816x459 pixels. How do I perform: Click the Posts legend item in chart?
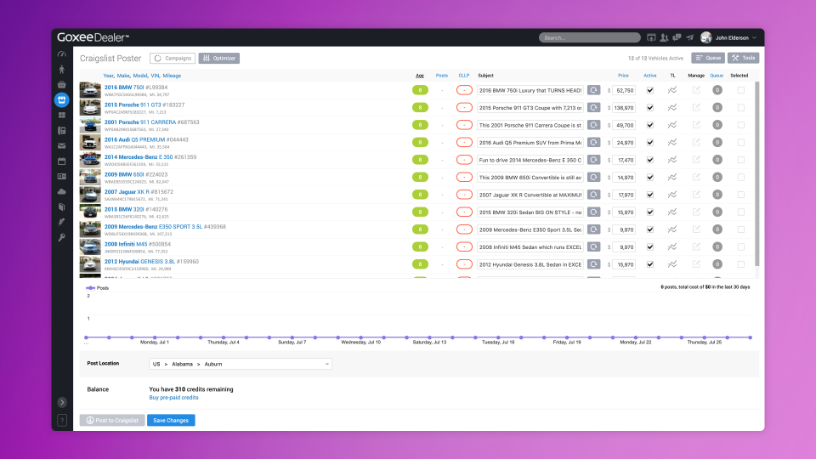tap(97, 288)
